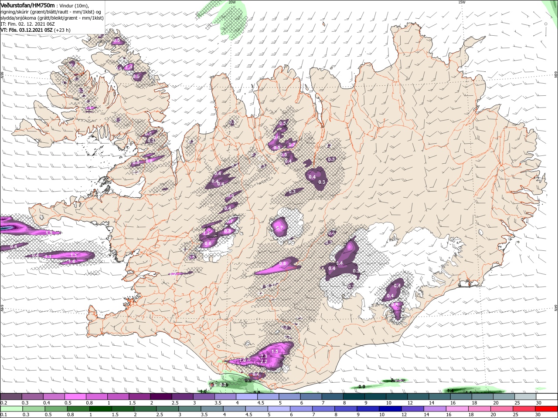Select the darkest green lower swatch labeled 1
558x418 pixels.
point(100,409)
